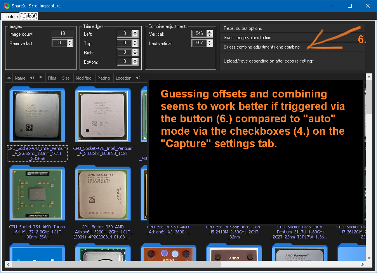
Task: Click Guess edge values to trim
Action: pyautogui.click(x=292, y=38)
